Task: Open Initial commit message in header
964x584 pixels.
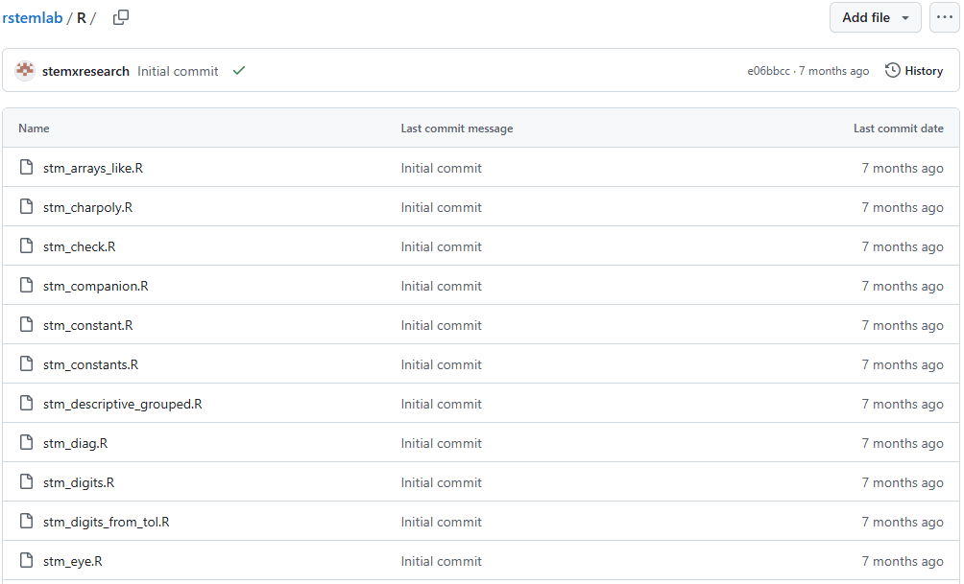Action: (x=178, y=71)
